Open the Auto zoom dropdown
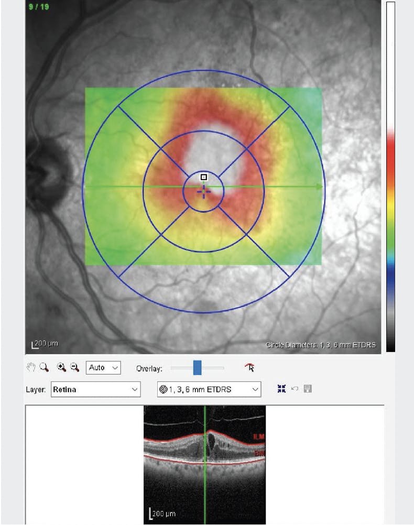The width and height of the screenshot is (414, 525). coord(103,368)
